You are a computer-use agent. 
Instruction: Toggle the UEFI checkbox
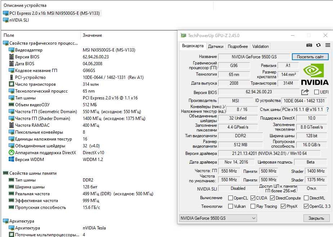click(316, 92)
